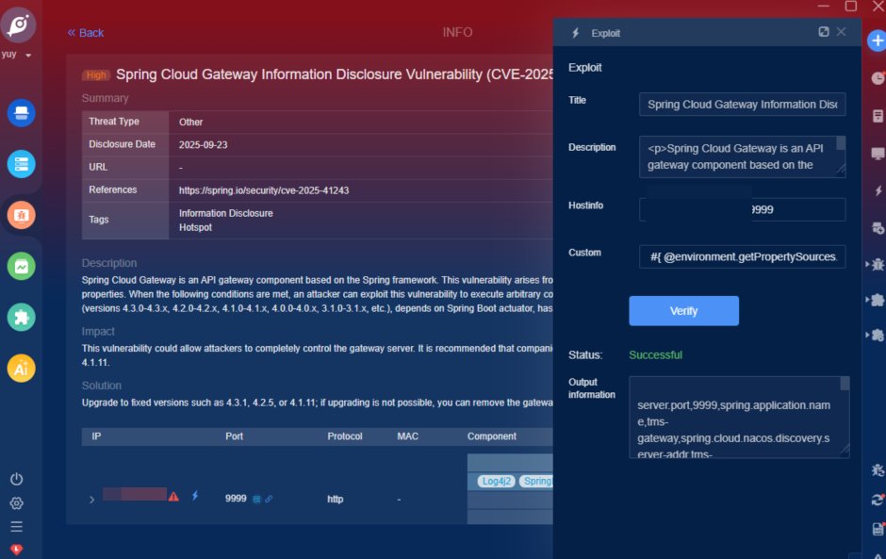886x559 pixels.
Task: Open the orange vulnerability sidebar icon
Action: [22, 215]
